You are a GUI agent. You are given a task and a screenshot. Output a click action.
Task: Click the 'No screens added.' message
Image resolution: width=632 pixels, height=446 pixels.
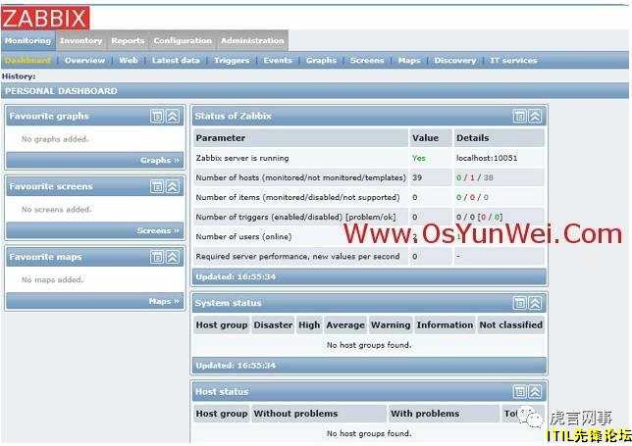(x=57, y=210)
